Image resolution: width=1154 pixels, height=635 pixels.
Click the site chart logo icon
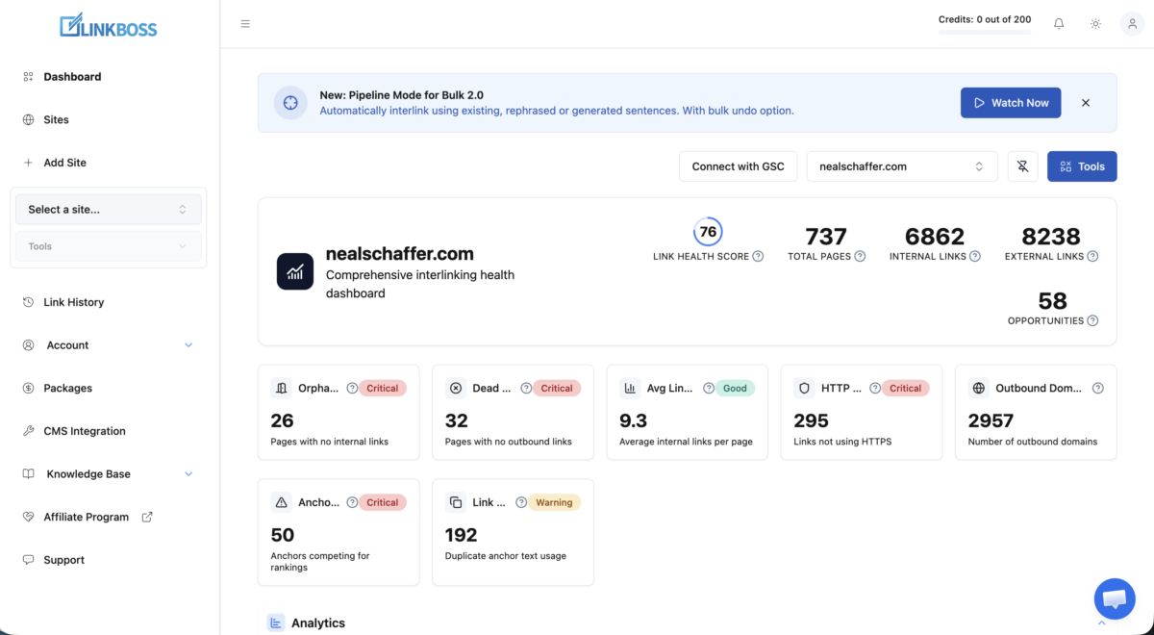tap(295, 272)
